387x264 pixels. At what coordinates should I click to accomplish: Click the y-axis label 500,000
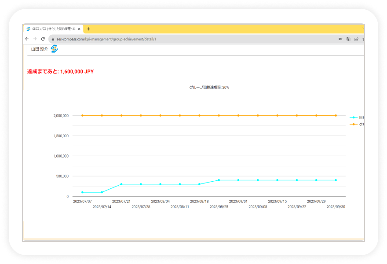pyautogui.click(x=62, y=176)
